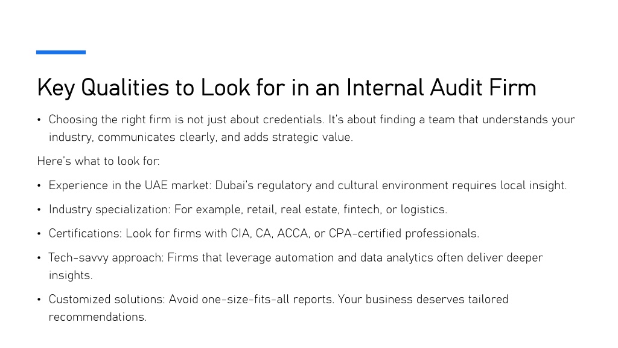Click the phrase 'requires local insight'
618x348 pixels.
(x=509, y=185)
